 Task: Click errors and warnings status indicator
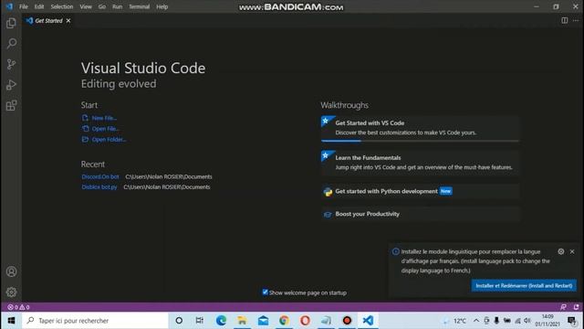[x=18, y=307]
